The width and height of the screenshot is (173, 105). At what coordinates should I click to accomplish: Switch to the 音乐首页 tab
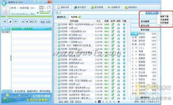[x=80, y=7]
